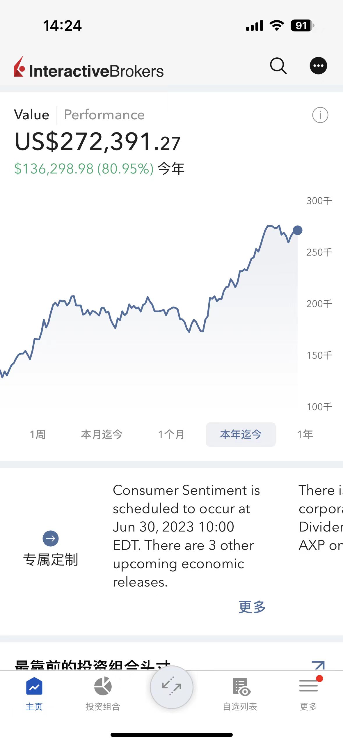This screenshot has width=343, height=744.
Task: Select the 1年 time range
Action: tap(305, 434)
